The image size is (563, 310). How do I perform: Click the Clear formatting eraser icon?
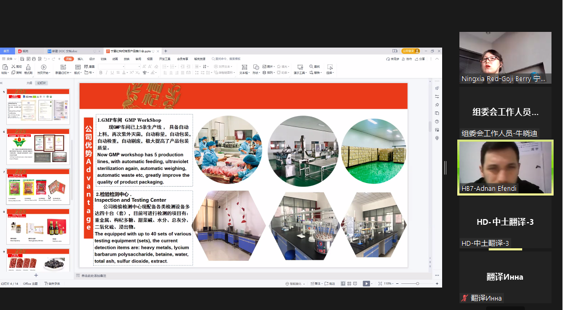tap(156, 66)
